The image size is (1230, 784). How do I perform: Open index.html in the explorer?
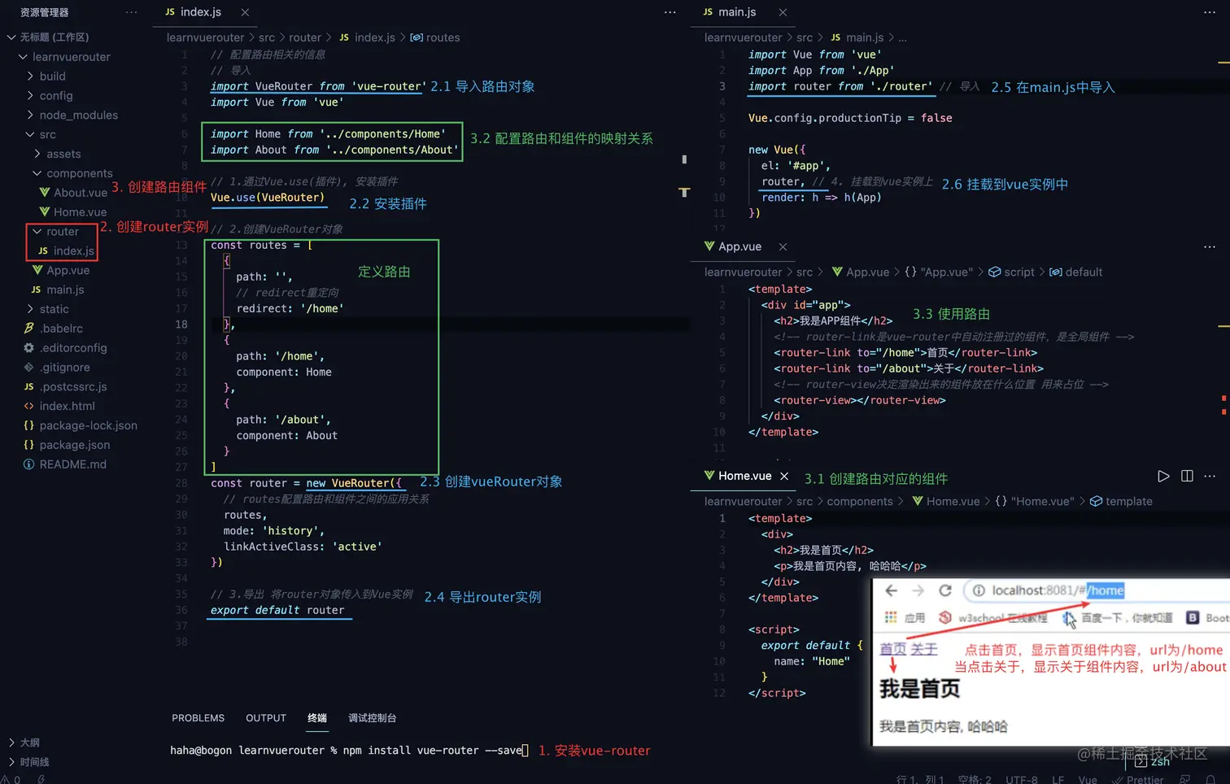(x=59, y=406)
